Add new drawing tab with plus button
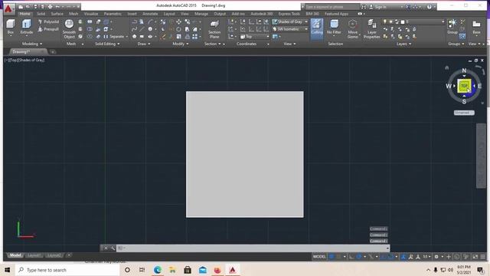 [x=53, y=51]
